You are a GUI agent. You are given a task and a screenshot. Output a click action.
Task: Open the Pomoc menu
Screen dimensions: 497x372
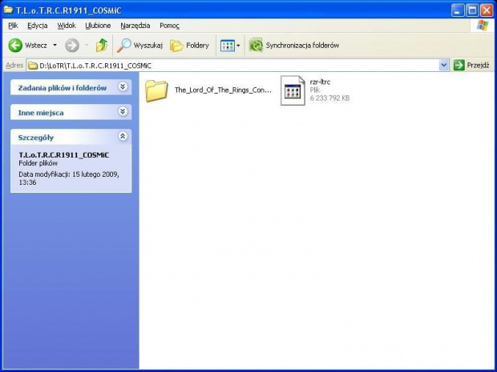[169, 26]
